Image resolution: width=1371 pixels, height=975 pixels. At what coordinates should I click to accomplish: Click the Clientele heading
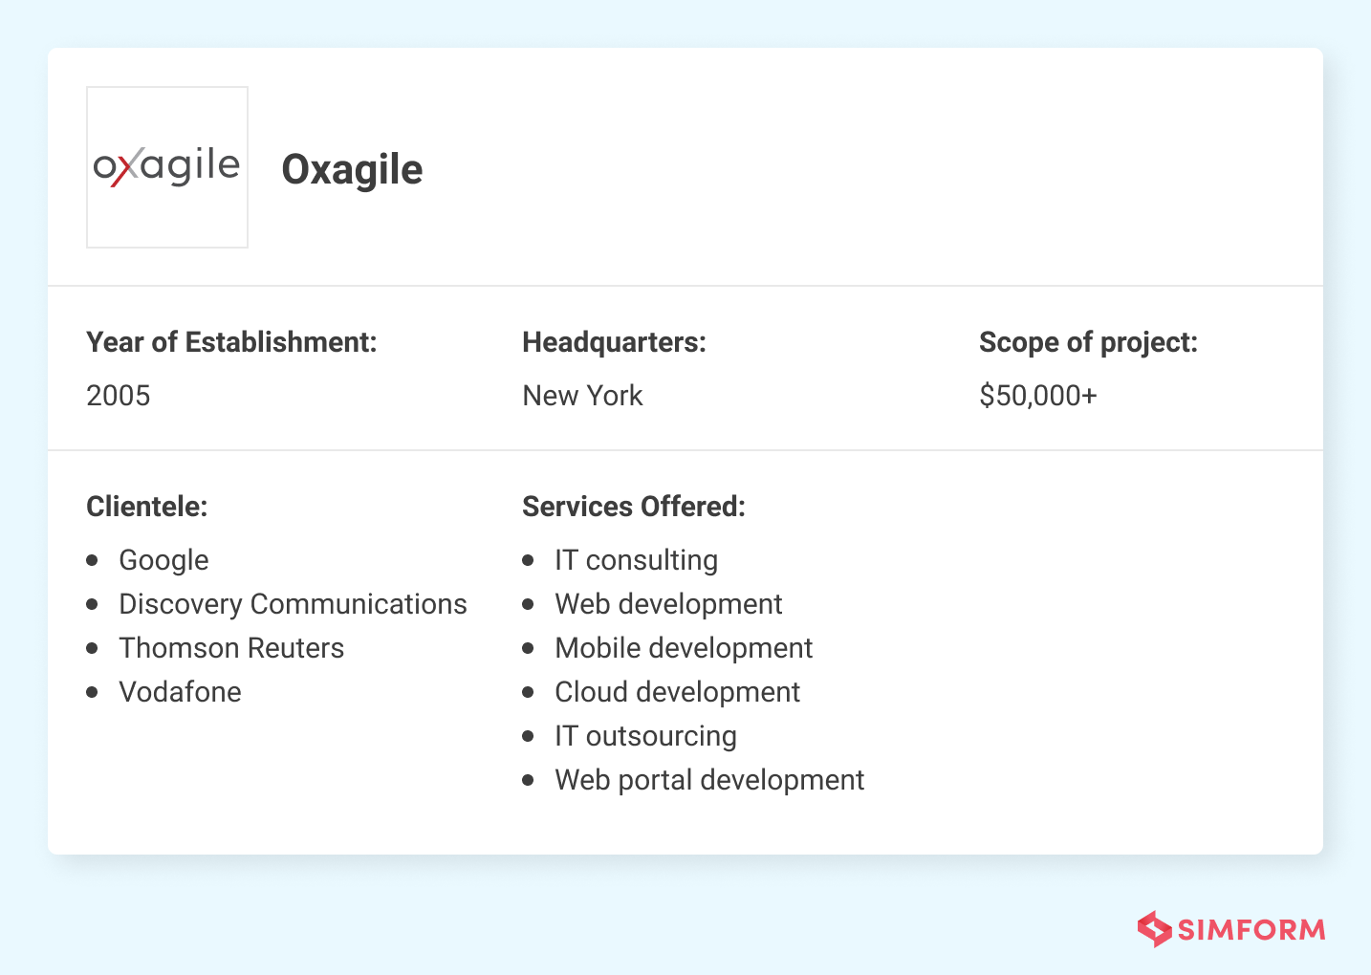click(x=147, y=507)
